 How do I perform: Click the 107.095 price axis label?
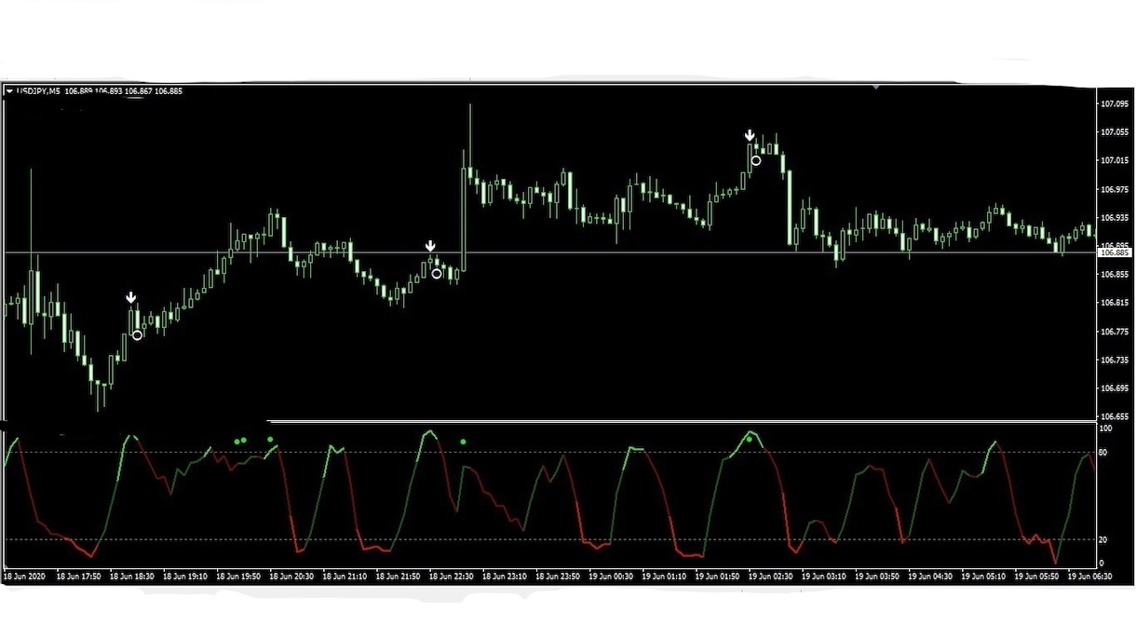tap(1116, 103)
